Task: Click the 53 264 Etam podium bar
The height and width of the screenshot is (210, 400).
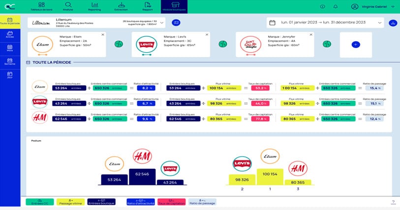Action: tap(114, 180)
